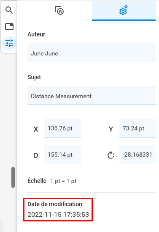Select the properties sliders sidebar icon

click(9, 43)
